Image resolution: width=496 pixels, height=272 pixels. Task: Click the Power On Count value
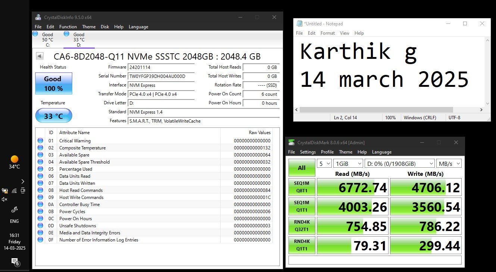pos(261,94)
